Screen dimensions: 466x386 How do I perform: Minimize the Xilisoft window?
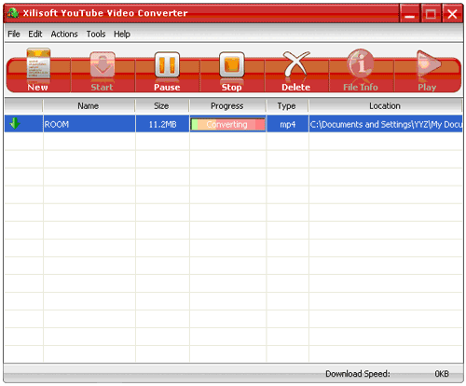point(409,14)
